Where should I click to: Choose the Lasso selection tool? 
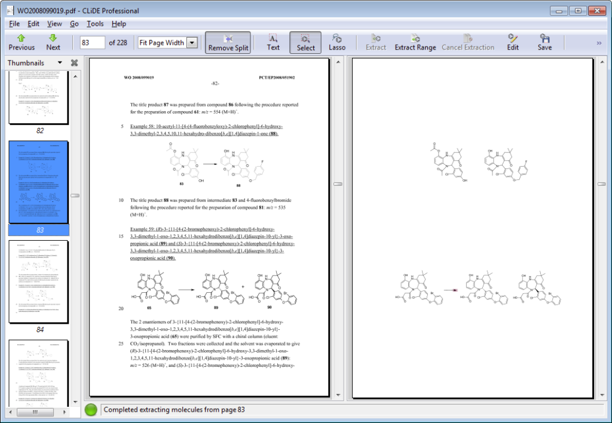[x=337, y=42]
